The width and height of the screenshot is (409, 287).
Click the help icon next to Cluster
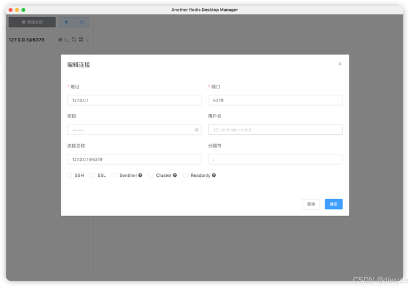tap(175, 176)
